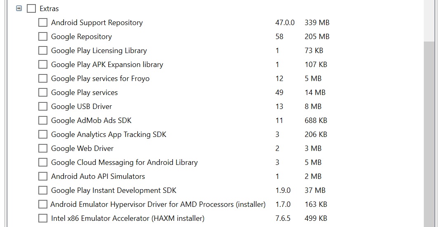The width and height of the screenshot is (444, 227).
Task: Enable Google Play services for Froyo
Action: pos(43,78)
